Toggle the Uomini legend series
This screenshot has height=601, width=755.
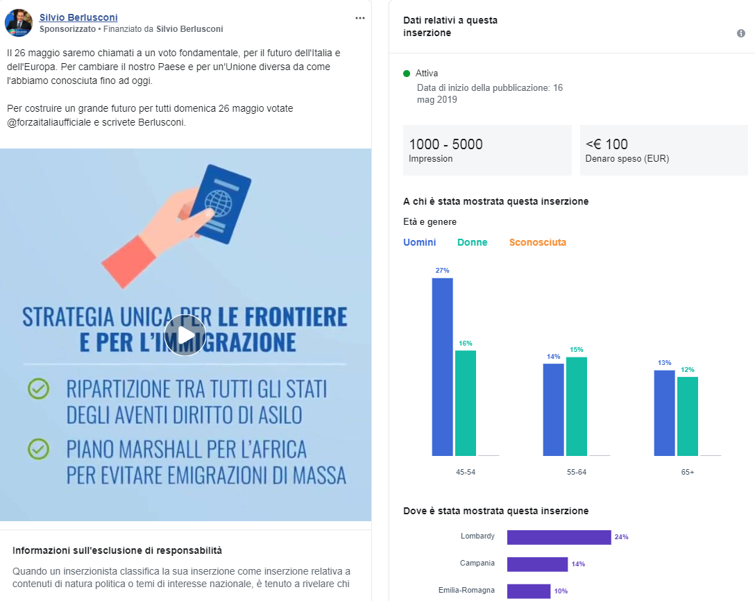click(x=420, y=242)
